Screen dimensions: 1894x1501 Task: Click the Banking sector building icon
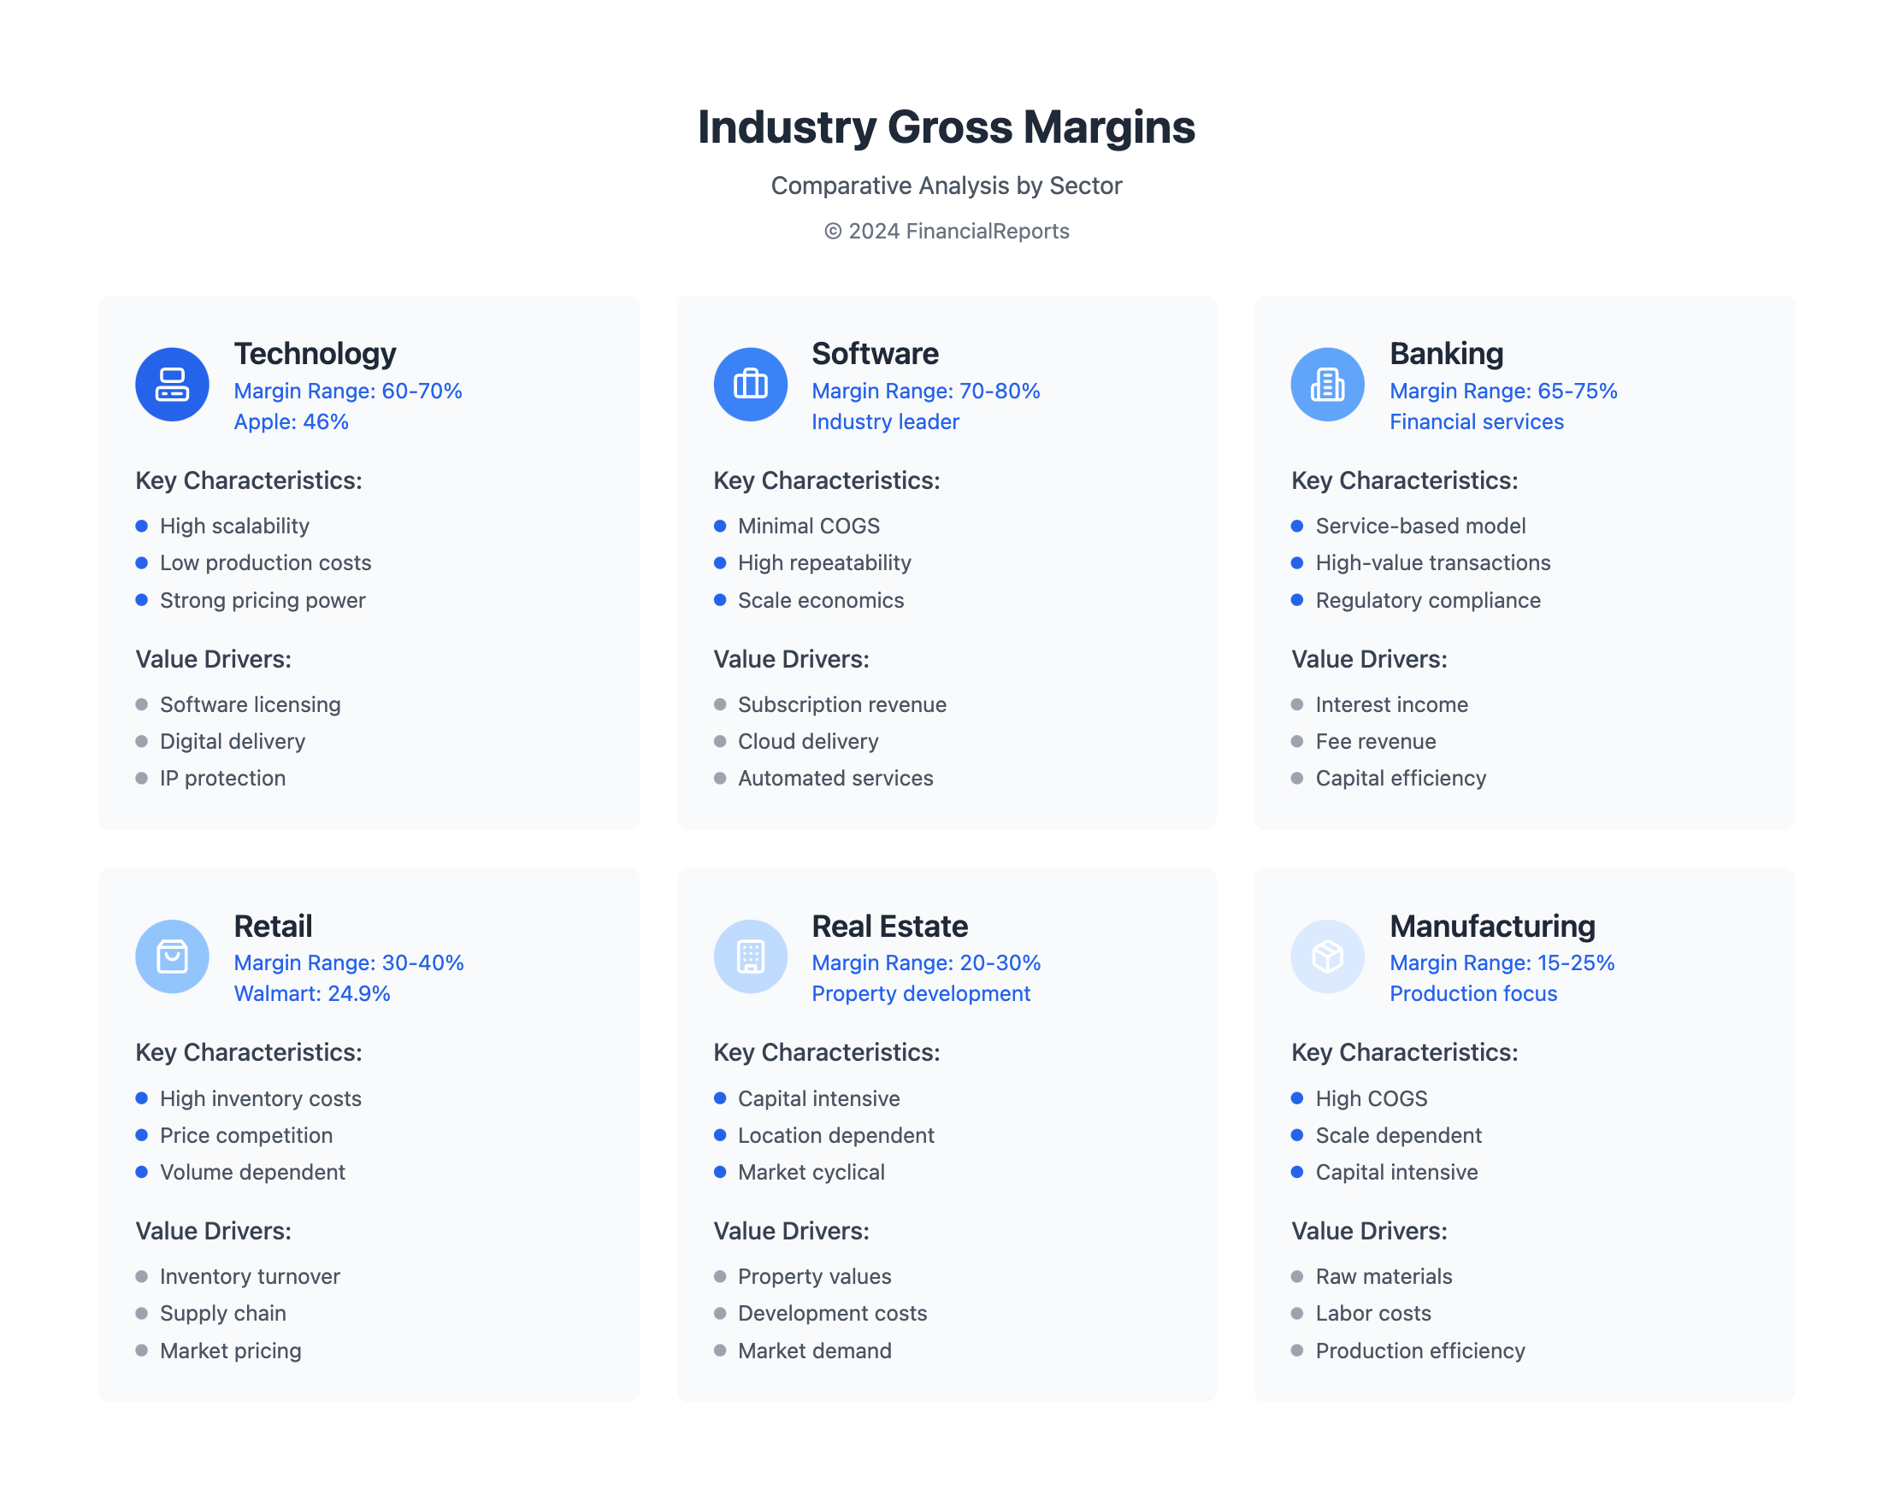point(1327,384)
